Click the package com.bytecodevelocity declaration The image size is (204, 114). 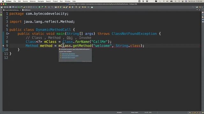coord(39,14)
